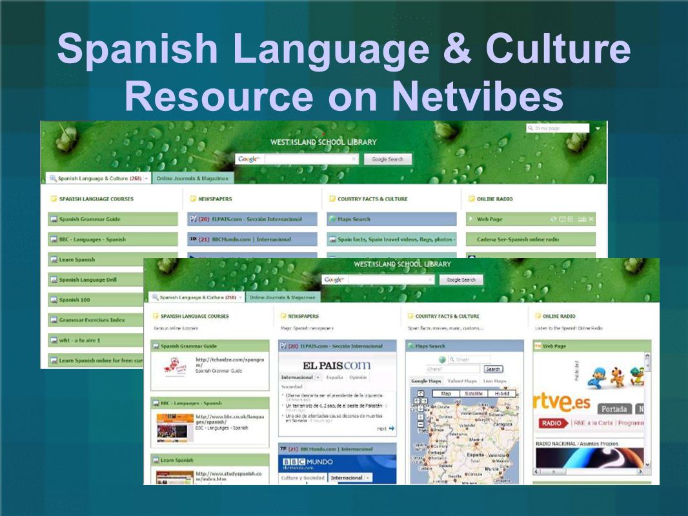This screenshot has width=688, height=516.
Task: Click note icon beside SPANISH LANGUAGE COURSES in back screenshot
Action: [54, 199]
